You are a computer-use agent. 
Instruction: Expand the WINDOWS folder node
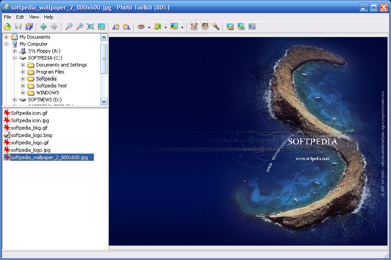click(x=23, y=93)
